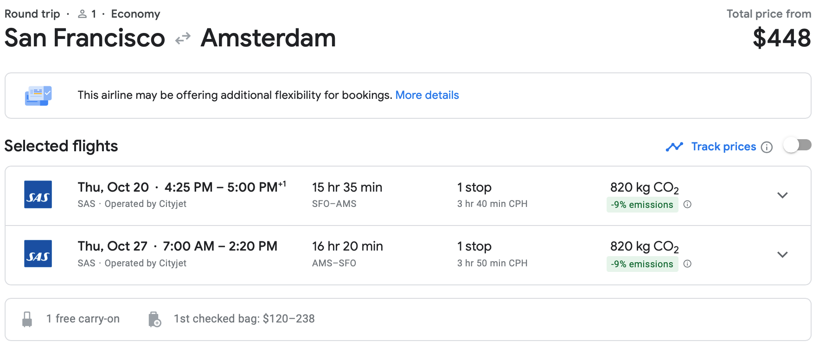Viewport: 819px width, 348px height.
Task: Click the checked bag icon
Action: pos(154,319)
